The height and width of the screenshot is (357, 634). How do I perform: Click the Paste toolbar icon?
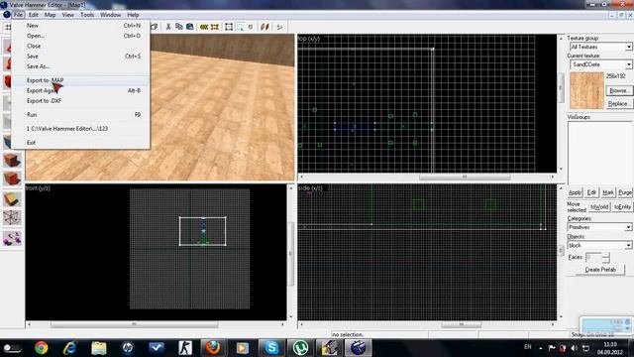[189, 27]
